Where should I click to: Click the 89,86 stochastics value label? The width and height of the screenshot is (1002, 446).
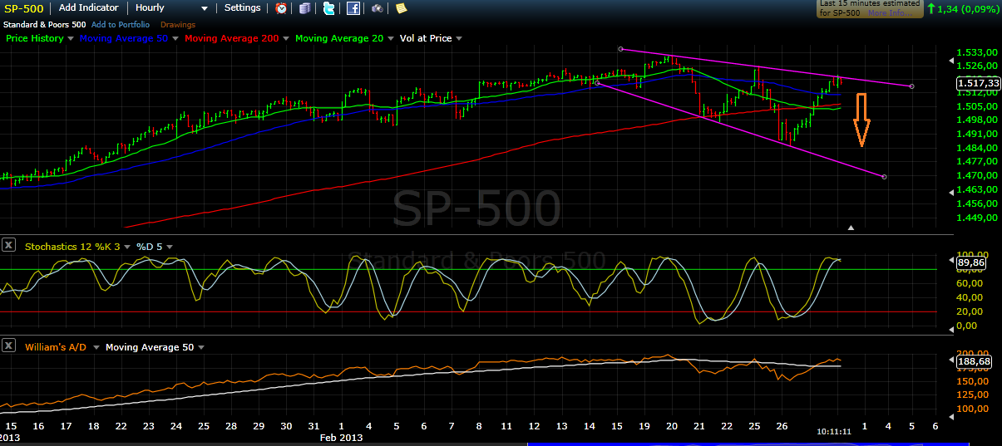coord(970,262)
